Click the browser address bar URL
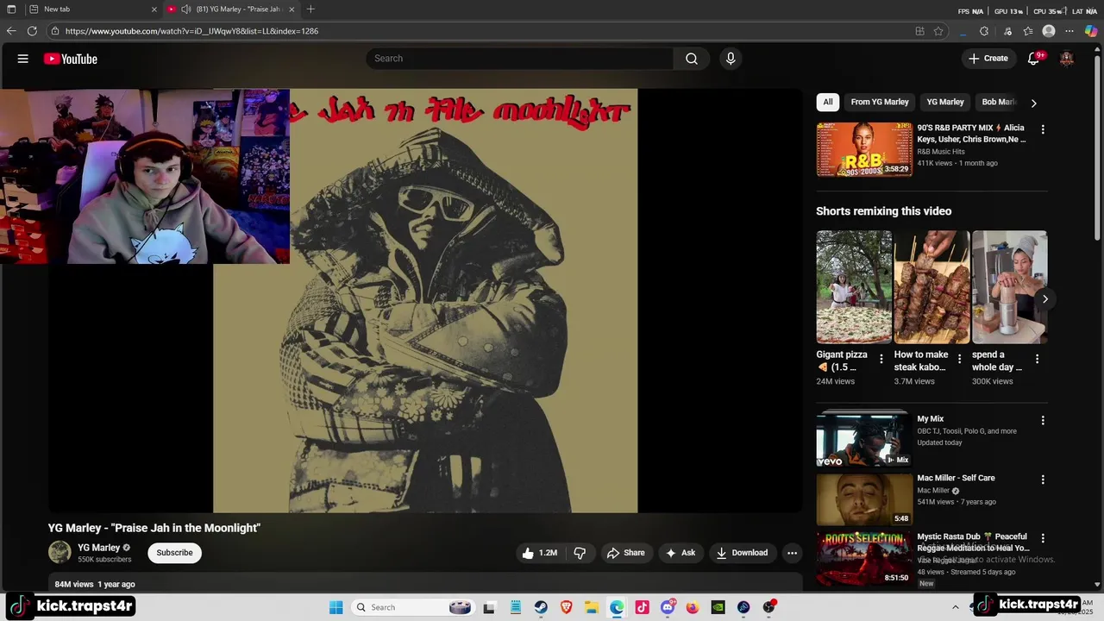 coord(191,31)
